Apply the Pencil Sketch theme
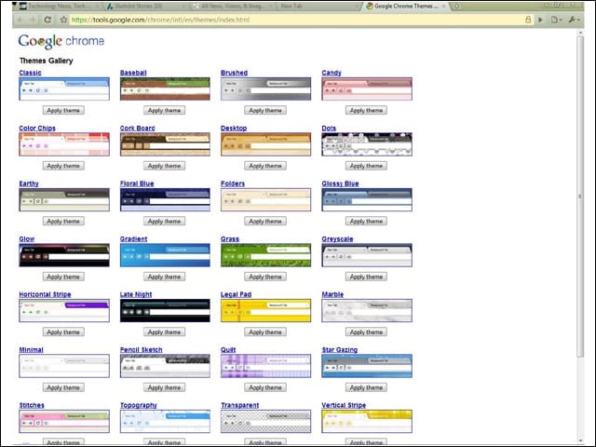Screen dimensions: 596x447 tap(164, 387)
